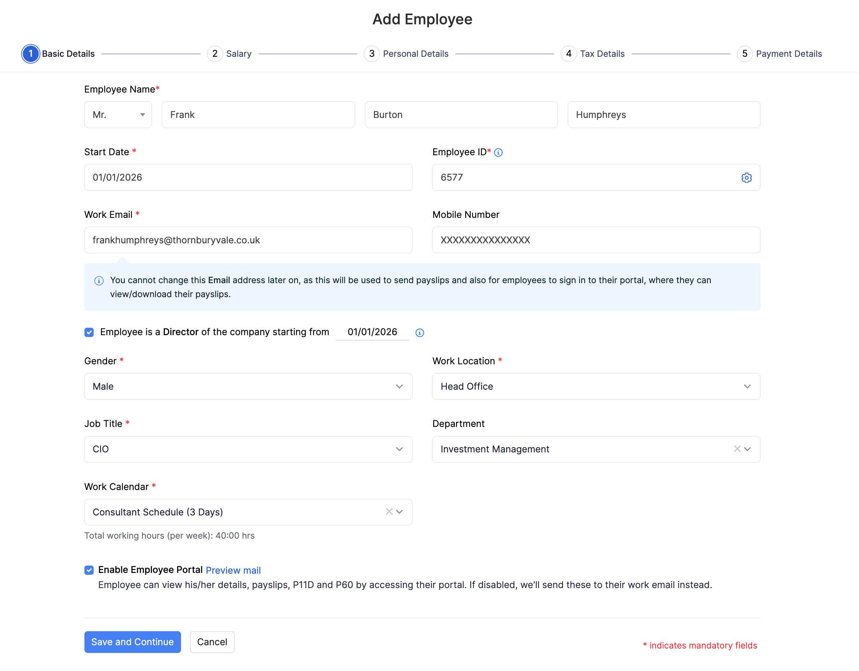The height and width of the screenshot is (671, 859).
Task: Go to step 2 Salary
Action: click(x=229, y=54)
